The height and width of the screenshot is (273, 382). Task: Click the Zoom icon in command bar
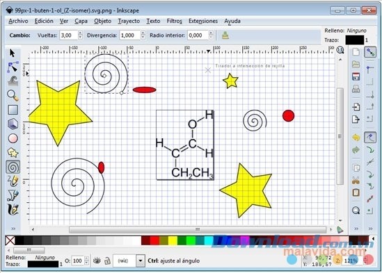[x=356, y=210]
